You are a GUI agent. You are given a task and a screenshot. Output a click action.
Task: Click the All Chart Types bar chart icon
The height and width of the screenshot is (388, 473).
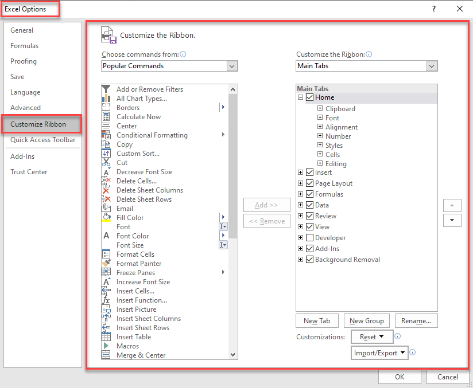106,98
